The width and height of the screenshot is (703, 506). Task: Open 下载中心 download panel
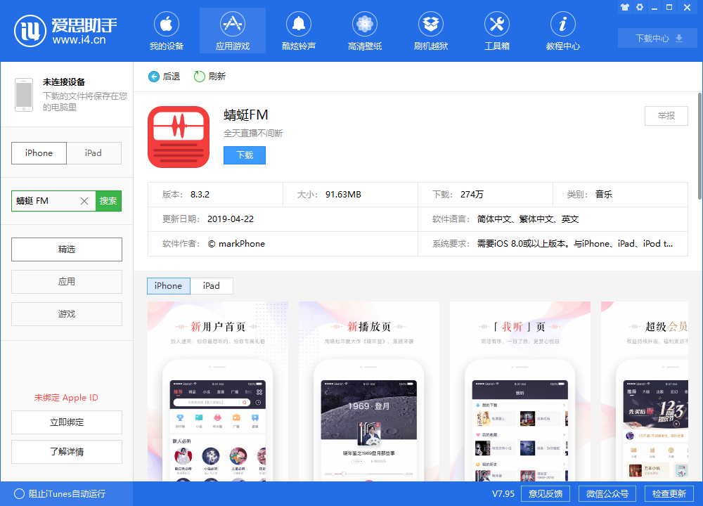click(x=658, y=39)
